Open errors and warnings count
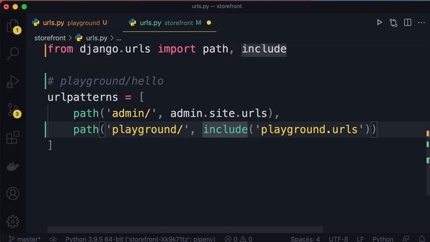The width and height of the screenshot is (430, 242). click(239, 239)
